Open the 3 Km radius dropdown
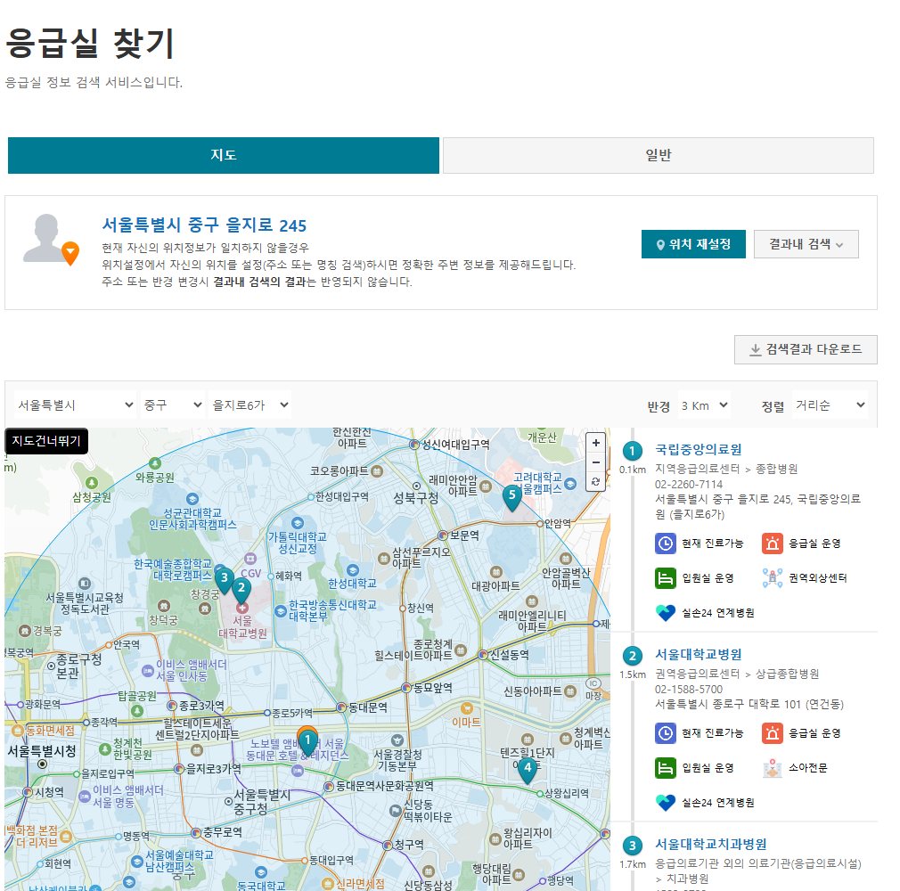This screenshot has height=891, width=900. pos(704,405)
